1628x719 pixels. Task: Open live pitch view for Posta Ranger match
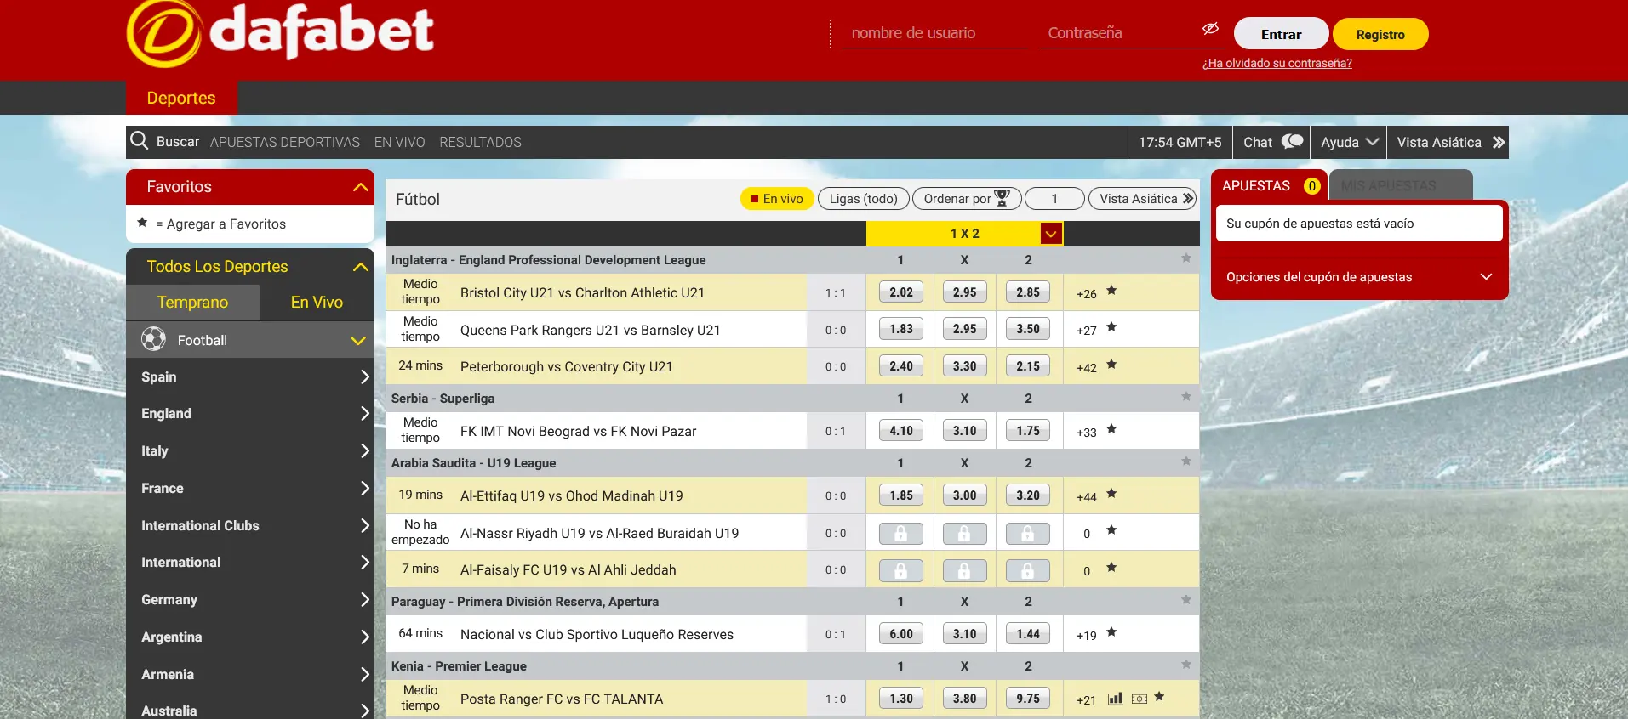point(1140,699)
